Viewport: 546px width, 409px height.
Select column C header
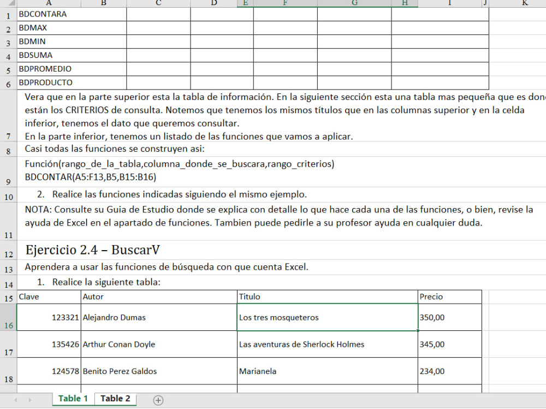(158, 3)
